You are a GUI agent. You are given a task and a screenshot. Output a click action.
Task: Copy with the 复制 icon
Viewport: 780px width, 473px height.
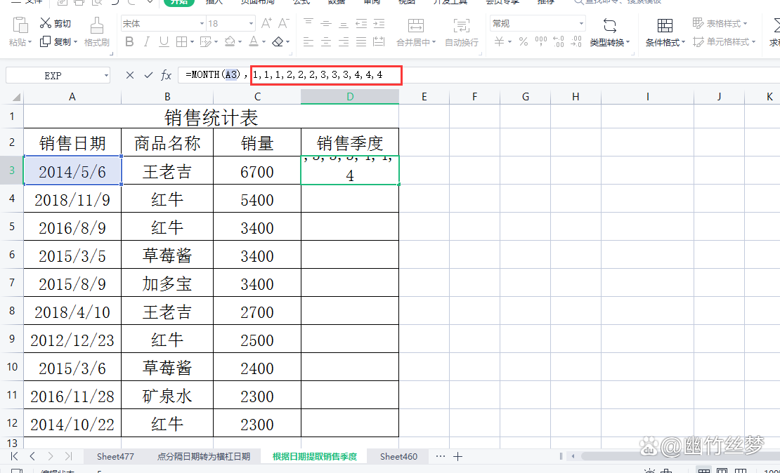click(x=45, y=41)
